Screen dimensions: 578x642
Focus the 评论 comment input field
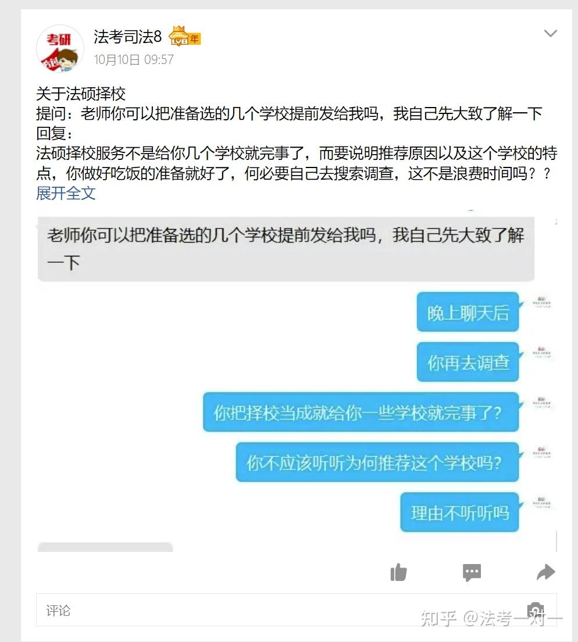pyautogui.click(x=297, y=609)
